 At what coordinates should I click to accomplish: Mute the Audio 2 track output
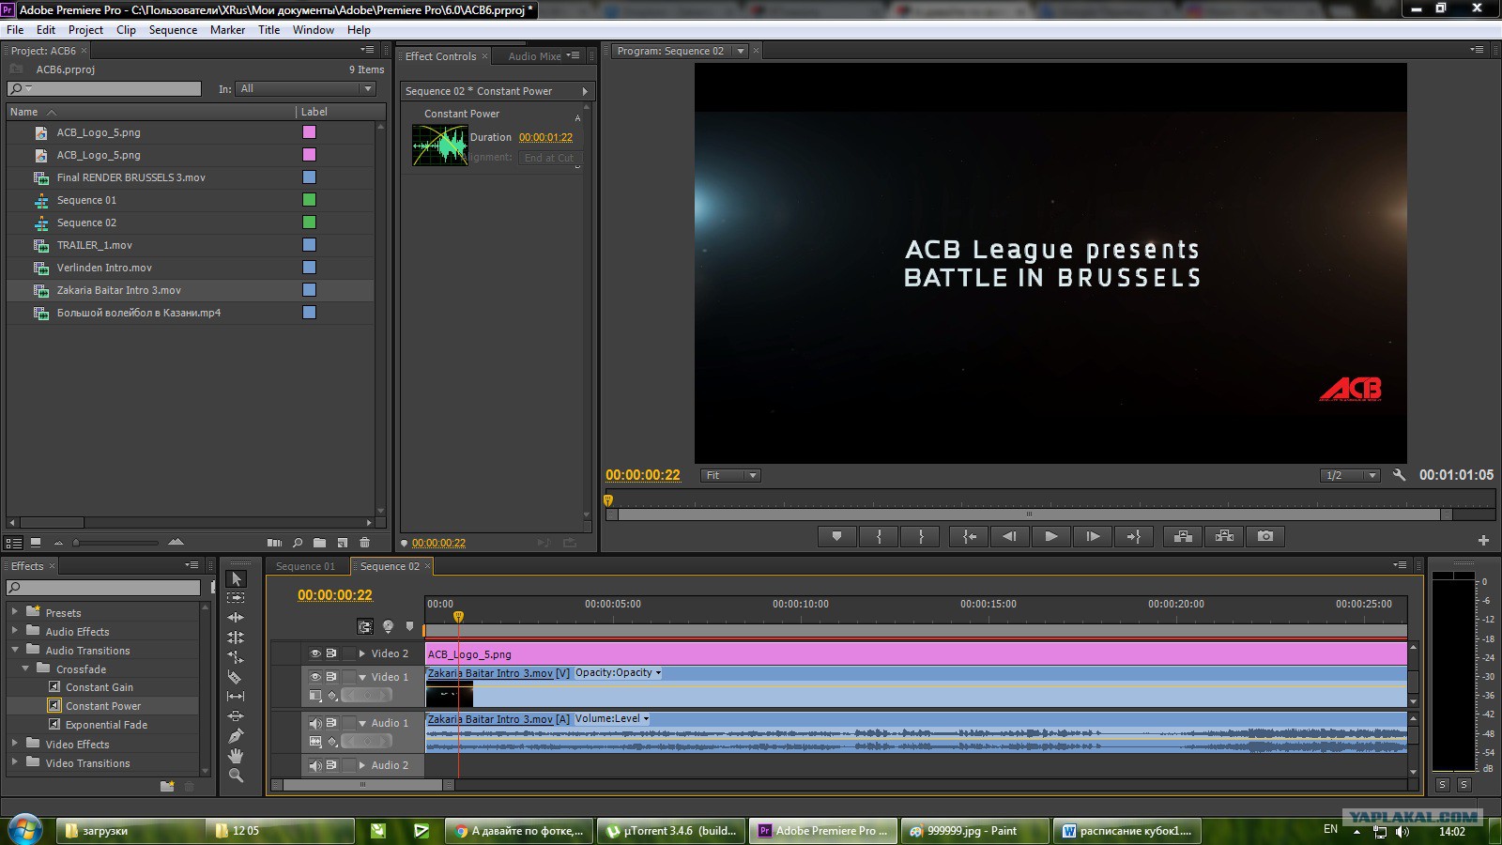pyautogui.click(x=315, y=765)
